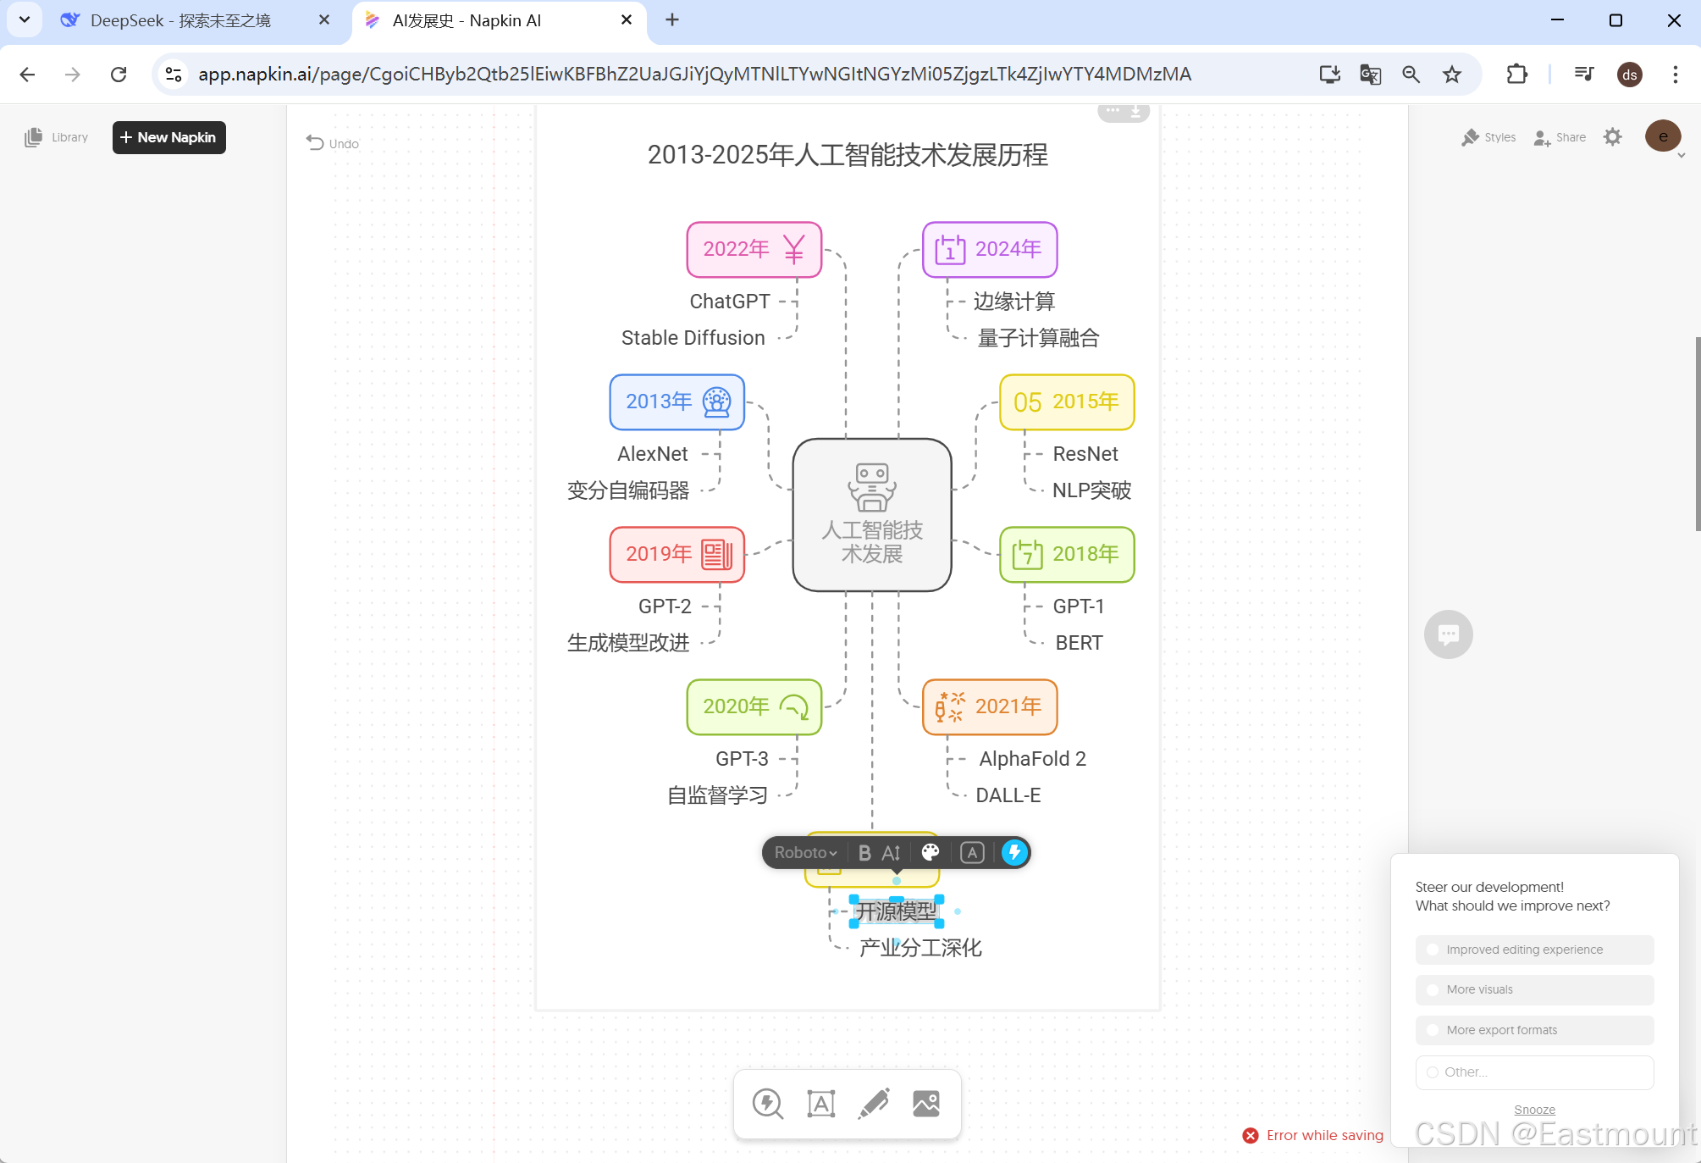Image resolution: width=1701 pixels, height=1163 pixels.
Task: Choose the More export formats option
Action: coord(1534,1030)
